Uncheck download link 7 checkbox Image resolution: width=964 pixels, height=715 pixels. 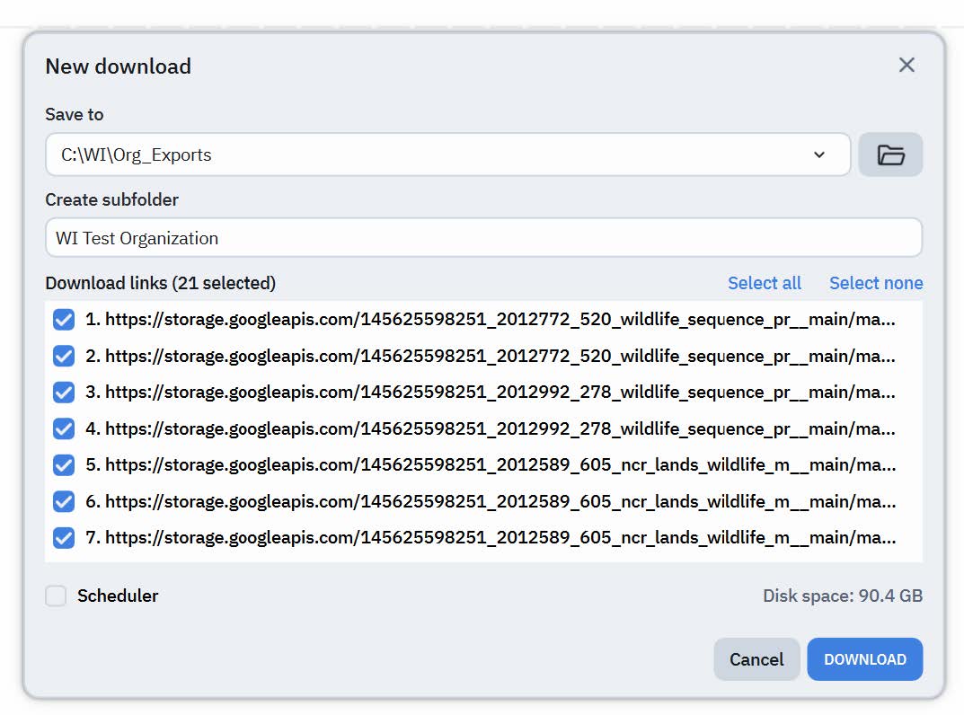(64, 538)
